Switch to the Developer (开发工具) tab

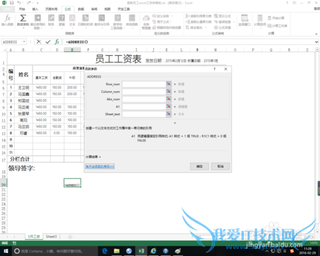pos(124,9)
